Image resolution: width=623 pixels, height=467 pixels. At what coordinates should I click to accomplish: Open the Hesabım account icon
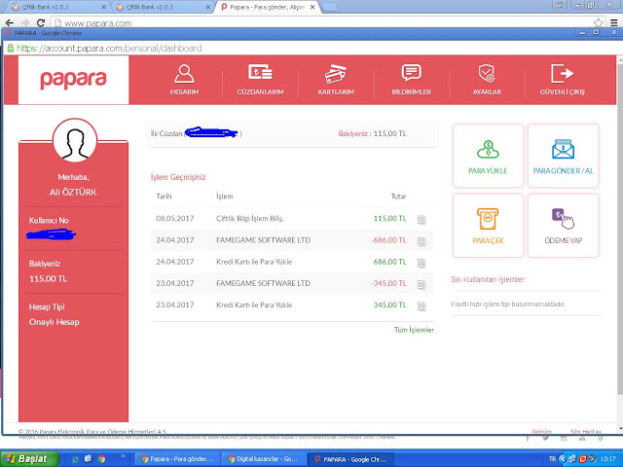(184, 80)
